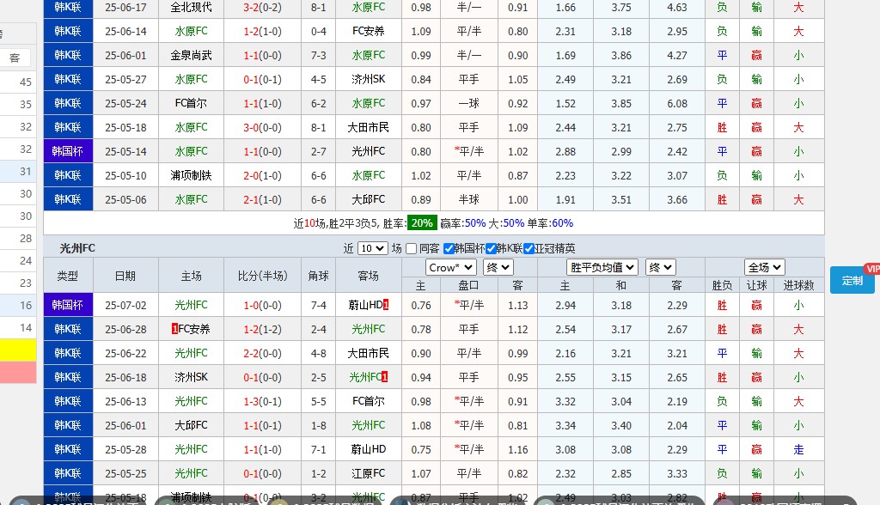Open the 全场 scope dropdown
The width and height of the screenshot is (880, 505).
coord(763,267)
